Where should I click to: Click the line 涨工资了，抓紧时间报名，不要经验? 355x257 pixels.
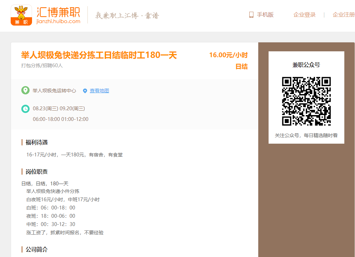(x=65, y=233)
